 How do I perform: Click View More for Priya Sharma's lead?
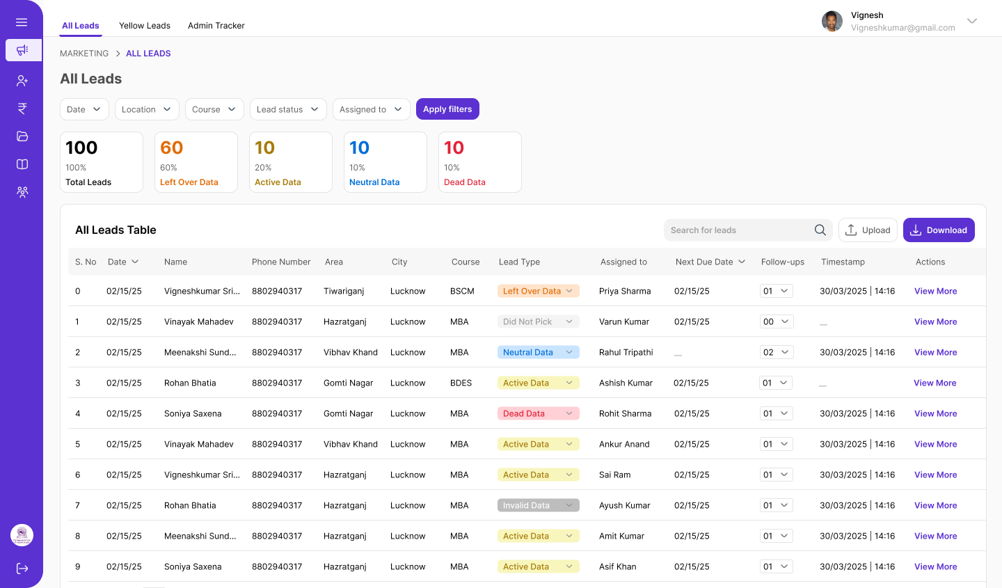click(x=935, y=291)
